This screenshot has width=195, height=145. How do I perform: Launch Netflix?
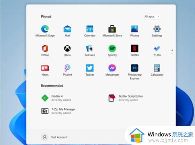[135, 51]
